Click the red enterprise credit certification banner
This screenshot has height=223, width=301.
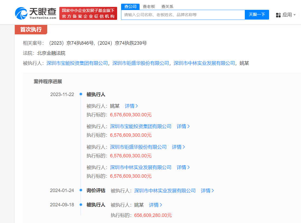88,13
